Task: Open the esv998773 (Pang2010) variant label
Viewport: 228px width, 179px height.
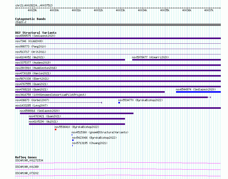Action: pos(31,46)
